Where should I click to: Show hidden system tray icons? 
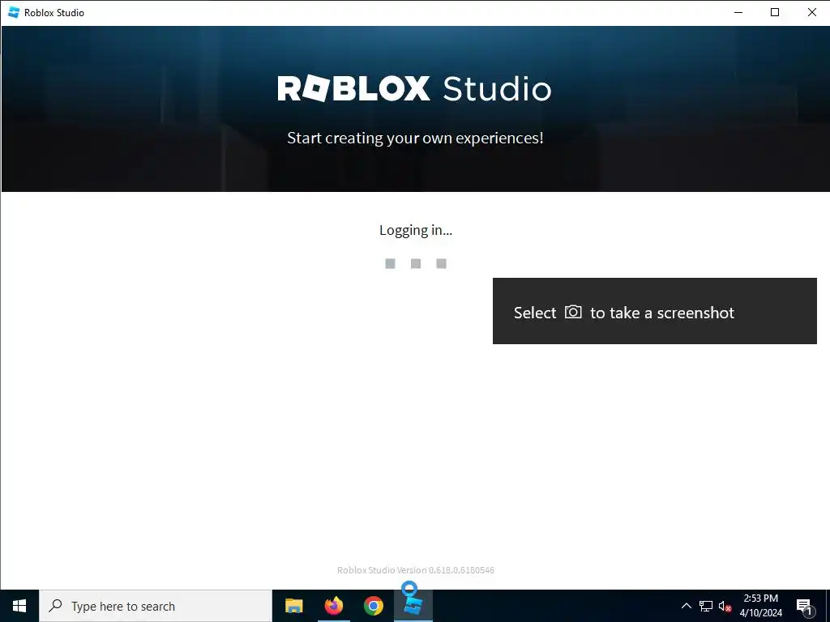pos(686,606)
